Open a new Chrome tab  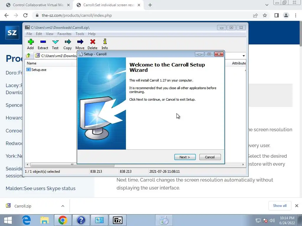150,5
